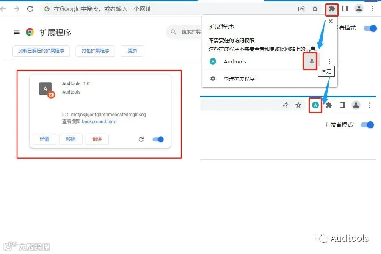
Task: Toggle the lower 开发者模式 switch
Action: click(x=367, y=125)
